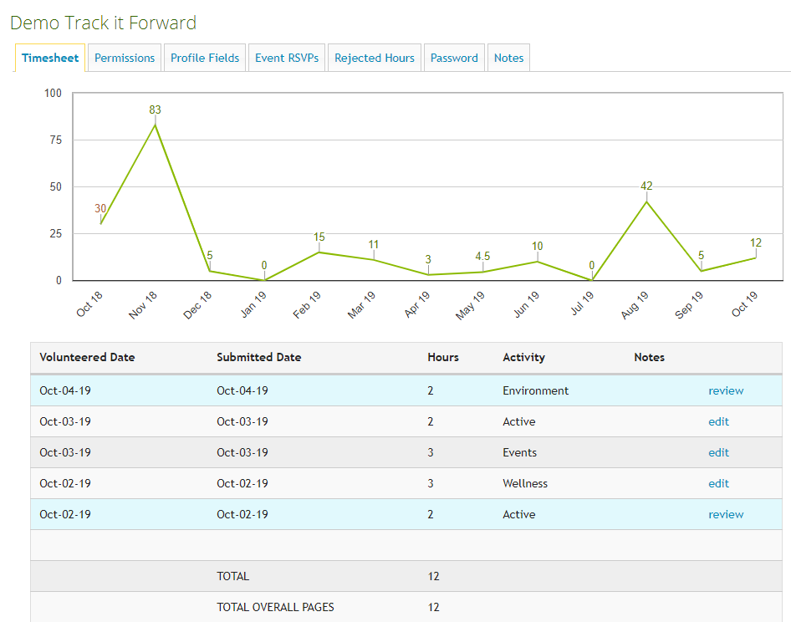Image resolution: width=791 pixels, height=622 pixels.
Task: Switch to the Permissions tab
Action: point(125,58)
